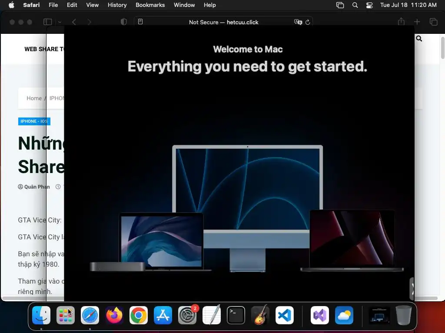Click the hetcuu.click address field
The image size is (445, 333).
[223, 22]
